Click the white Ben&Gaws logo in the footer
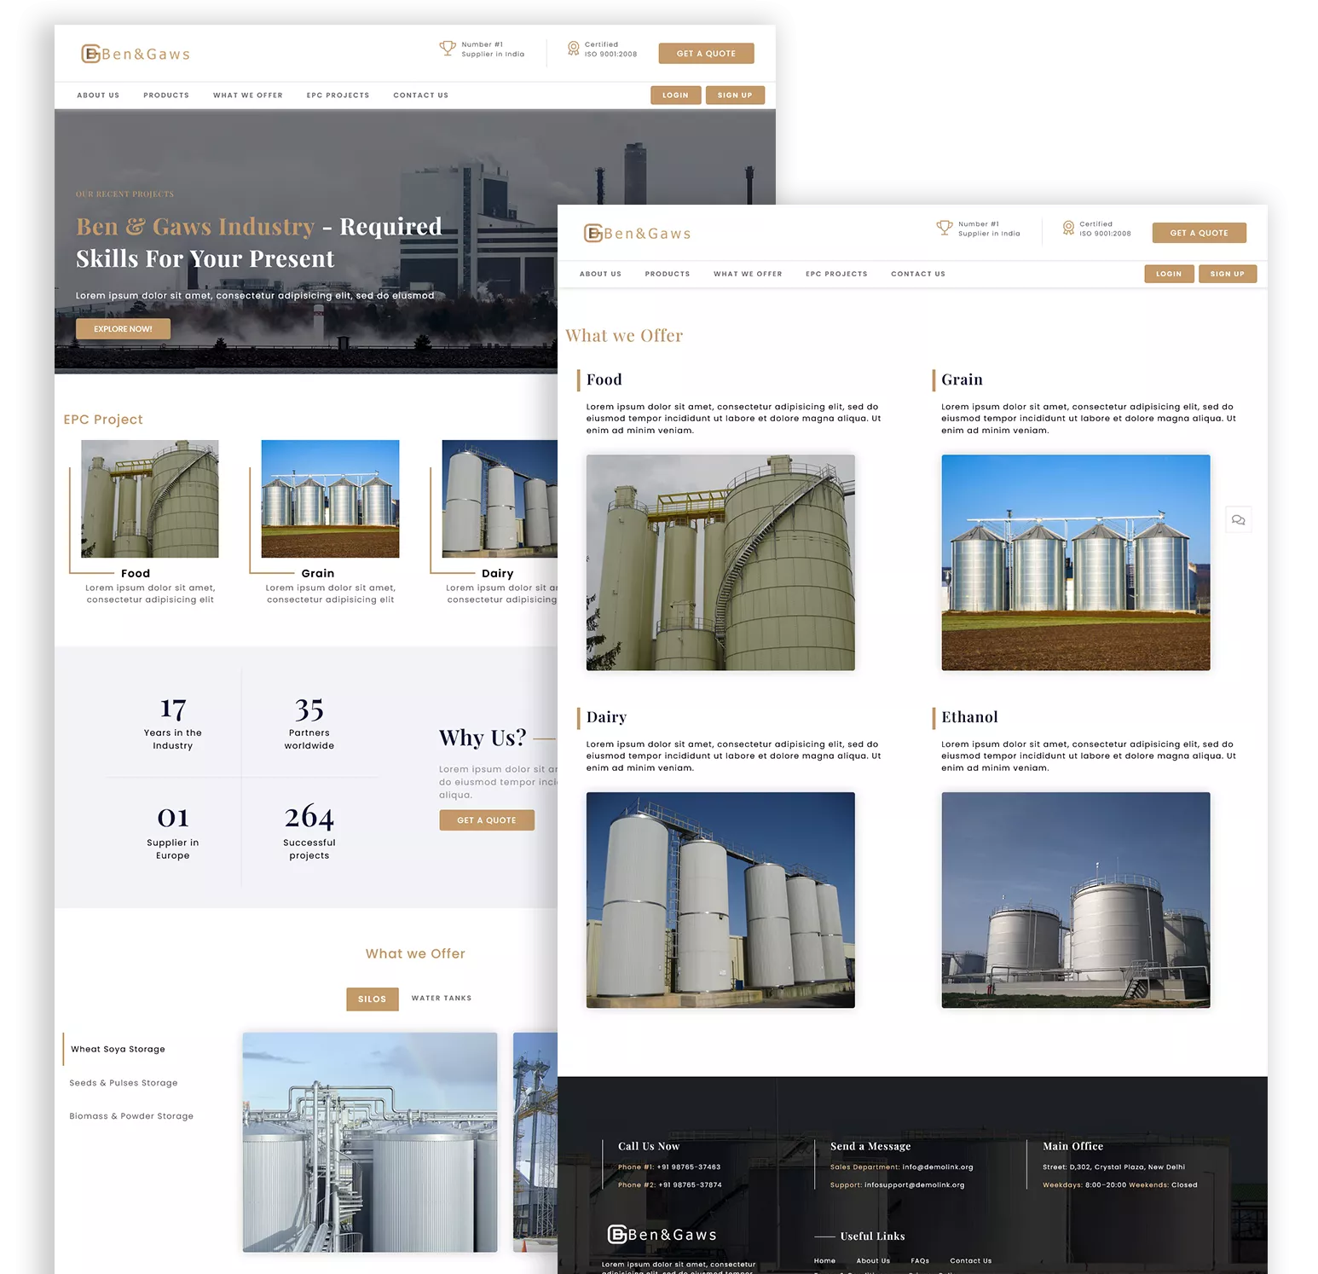1318x1274 pixels. click(x=662, y=1234)
